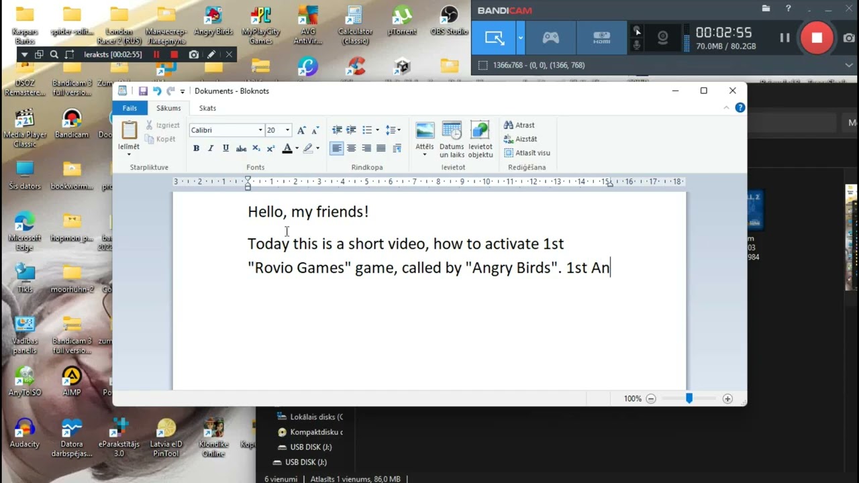This screenshot has height=483, width=859.
Task: Apply the text highlight color pen
Action: [308, 148]
